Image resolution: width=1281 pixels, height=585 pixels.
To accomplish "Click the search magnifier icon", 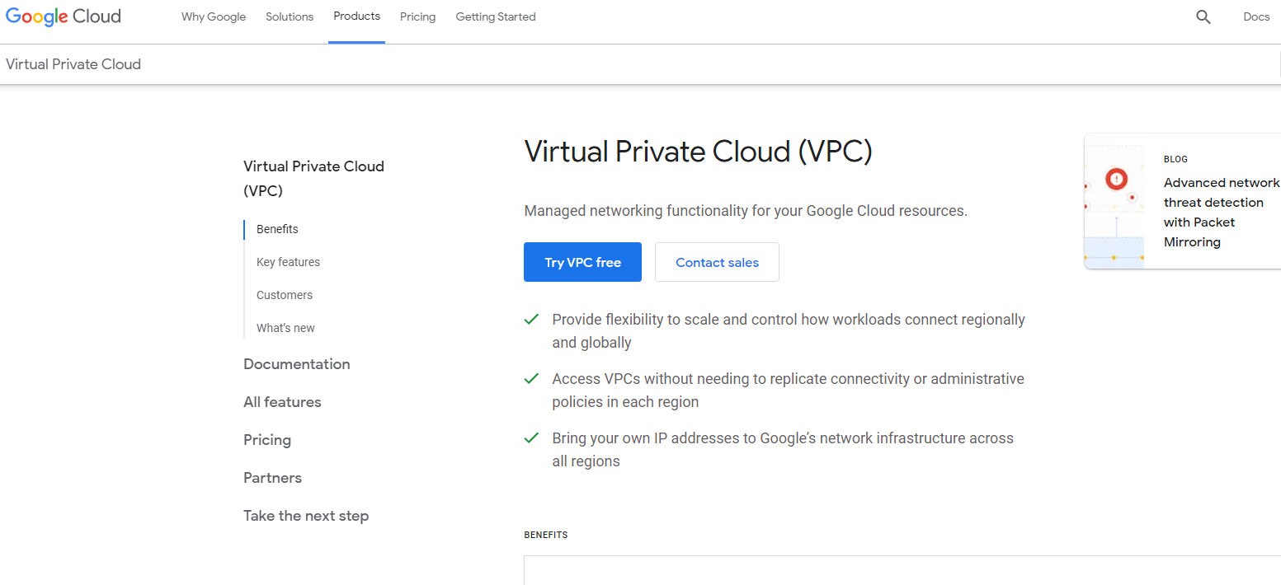I will point(1203,16).
